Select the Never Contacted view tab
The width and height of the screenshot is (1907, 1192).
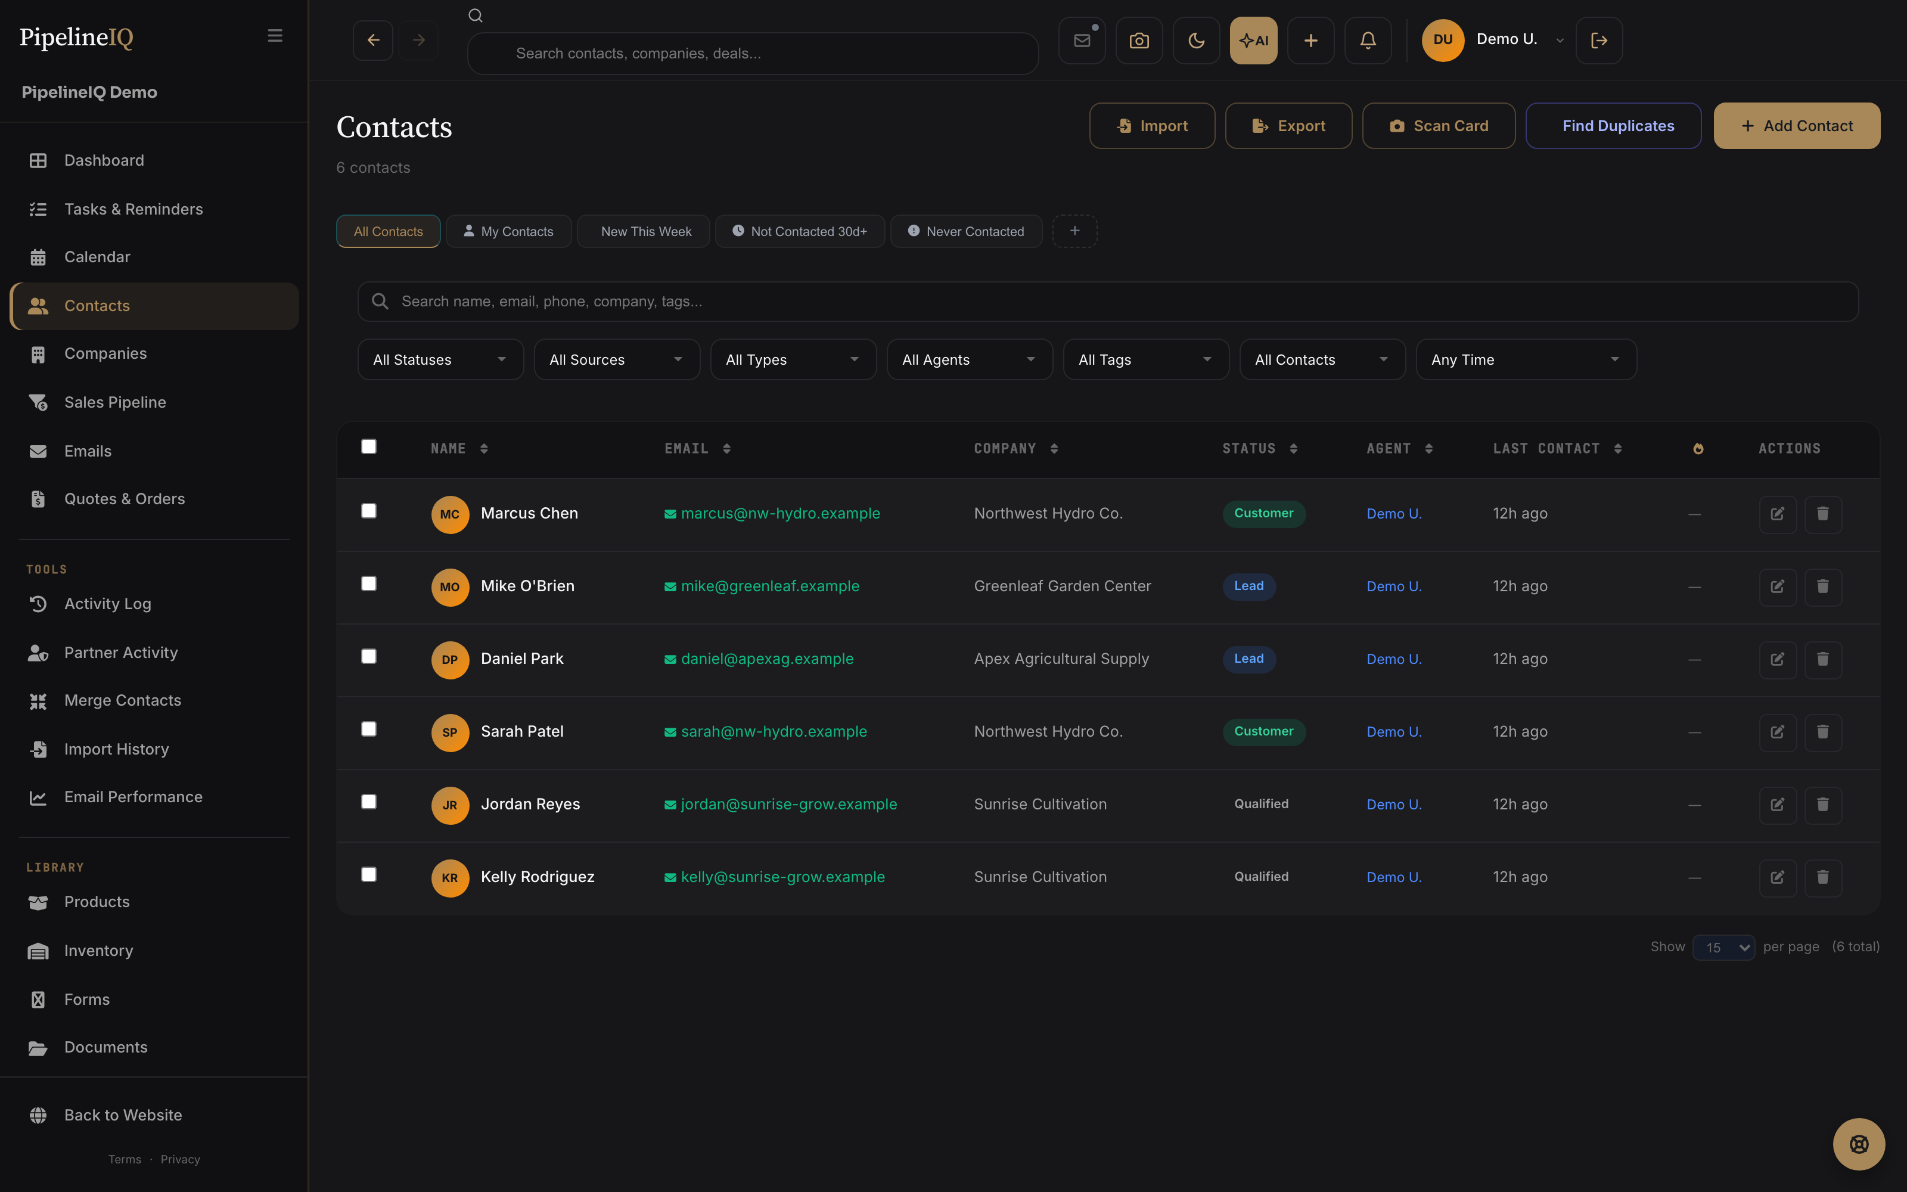click(x=966, y=231)
